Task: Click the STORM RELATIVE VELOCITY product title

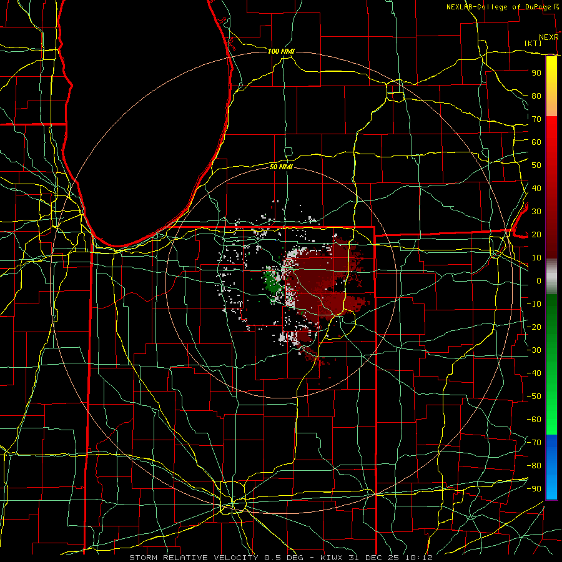Action: 194,558
